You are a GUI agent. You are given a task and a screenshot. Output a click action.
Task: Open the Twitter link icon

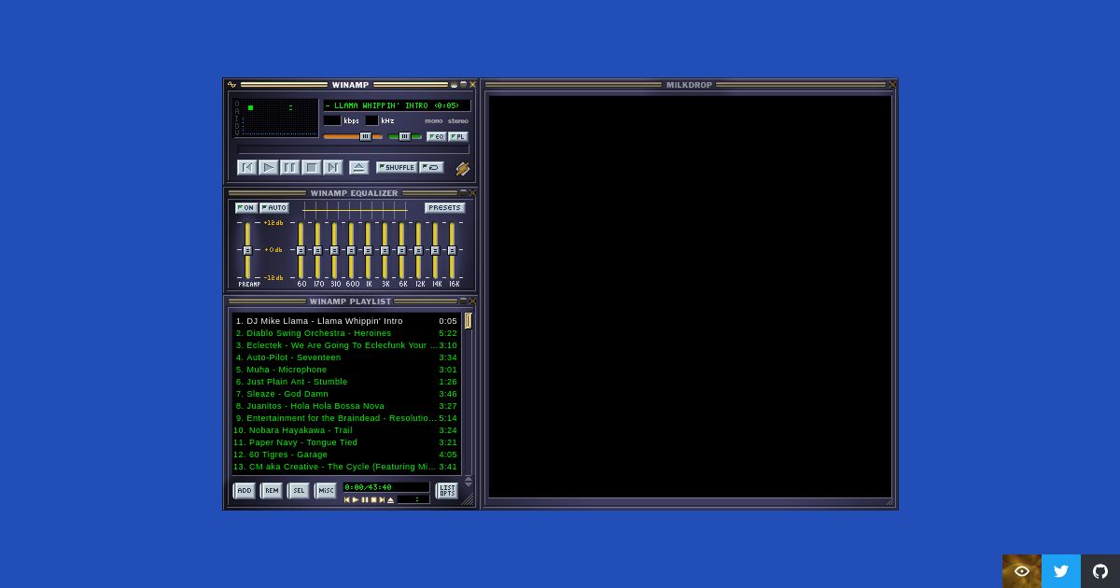tap(1061, 571)
